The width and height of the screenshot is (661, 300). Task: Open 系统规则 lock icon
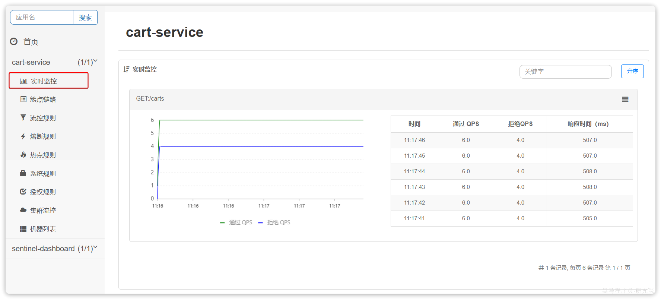23,173
